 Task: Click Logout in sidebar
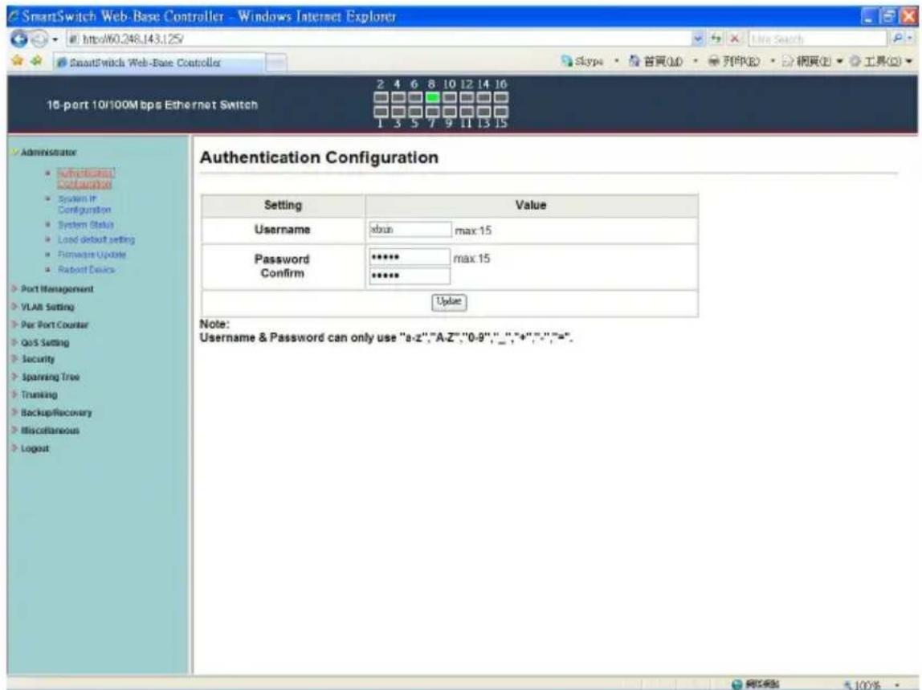35,448
